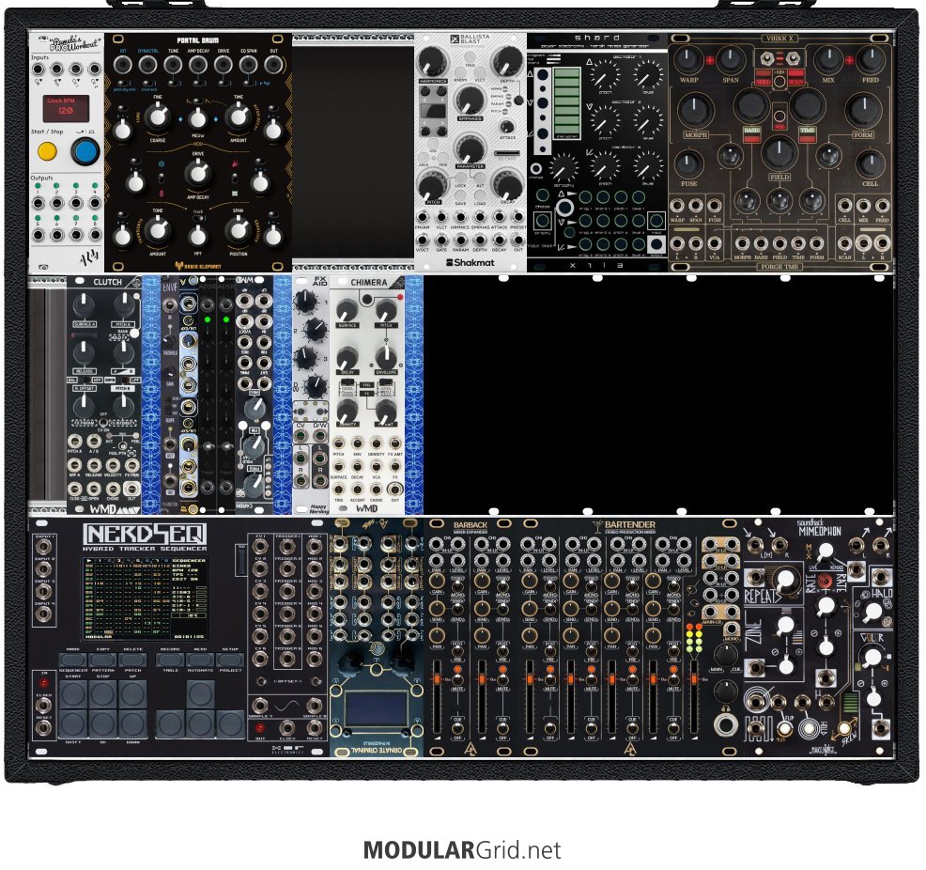Click the blue encoder knob on Pamela's PRO Workout
Screen dimensions: 926x870
(85, 152)
